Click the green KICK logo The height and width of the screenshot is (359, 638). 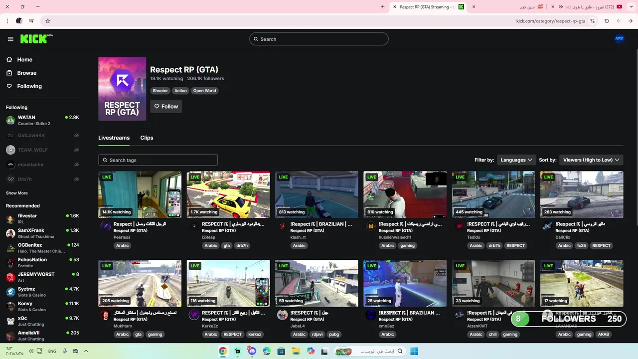pos(36,39)
